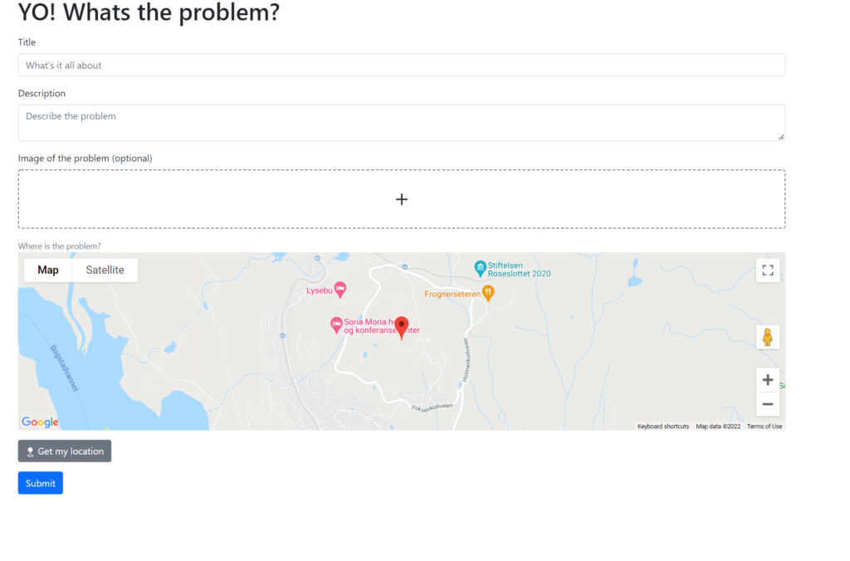Focus the Description text area

[x=401, y=123]
